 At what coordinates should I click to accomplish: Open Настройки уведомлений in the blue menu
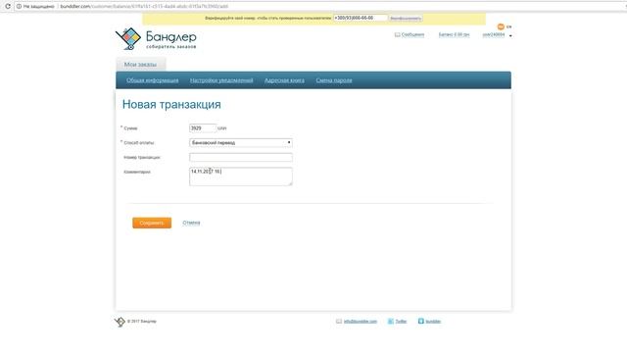[221, 80]
